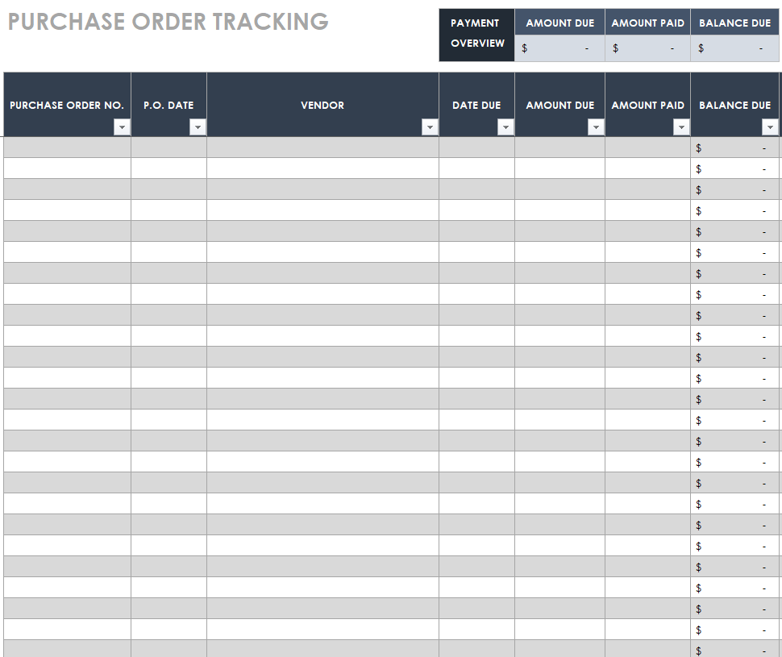Click the first empty P.O. Date cell
Screen dimensions: 782x657
168,148
